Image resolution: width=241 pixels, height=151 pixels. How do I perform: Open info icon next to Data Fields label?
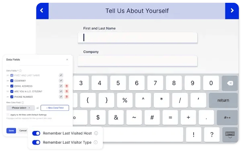[x=20, y=71]
